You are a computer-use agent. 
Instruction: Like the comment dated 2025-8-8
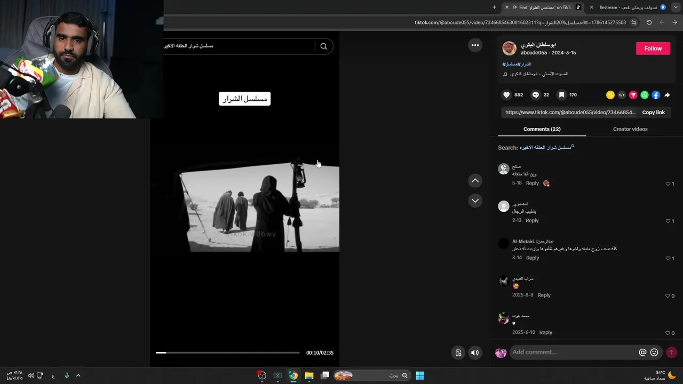(x=668, y=295)
